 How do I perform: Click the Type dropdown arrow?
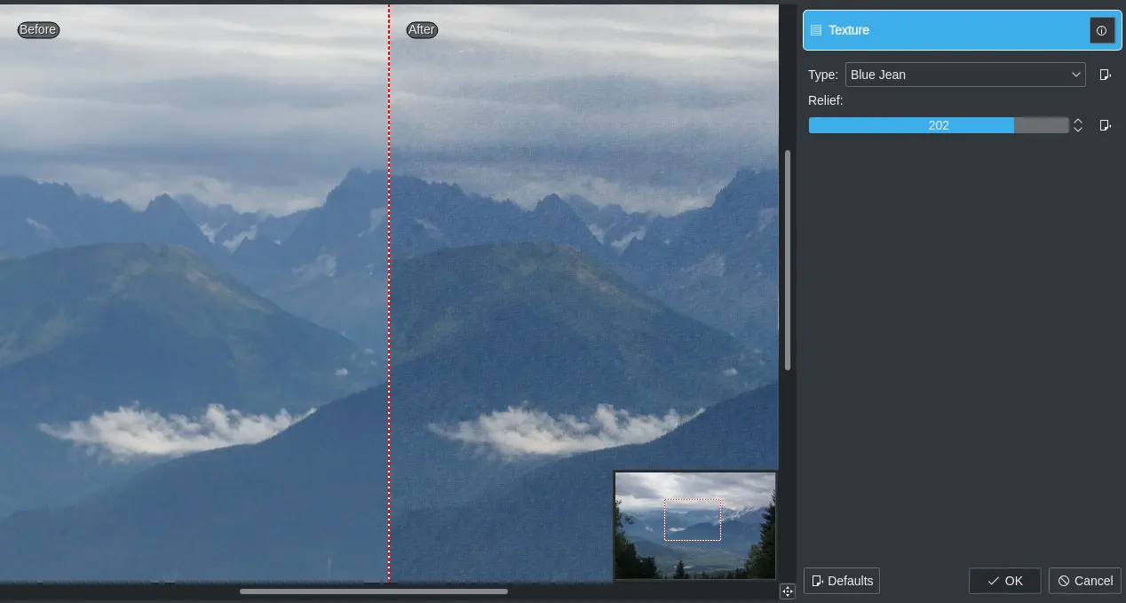point(1075,75)
